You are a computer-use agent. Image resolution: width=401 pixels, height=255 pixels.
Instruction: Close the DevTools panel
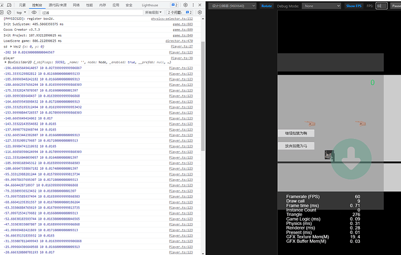click(200, 5)
